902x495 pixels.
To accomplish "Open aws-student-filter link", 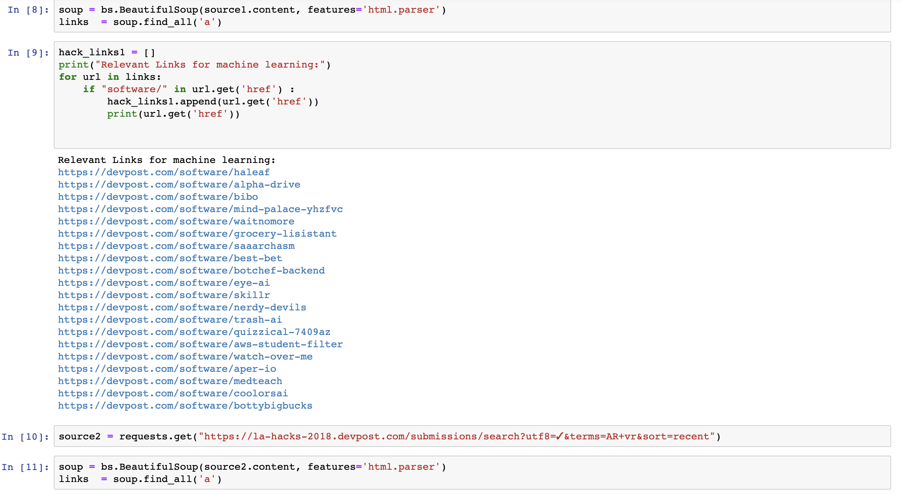I will coord(200,344).
